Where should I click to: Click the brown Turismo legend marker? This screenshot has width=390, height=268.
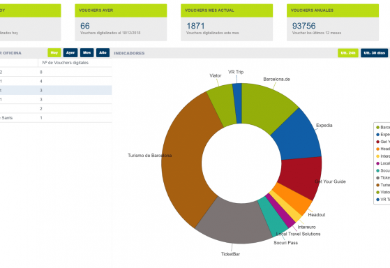coord(377,185)
